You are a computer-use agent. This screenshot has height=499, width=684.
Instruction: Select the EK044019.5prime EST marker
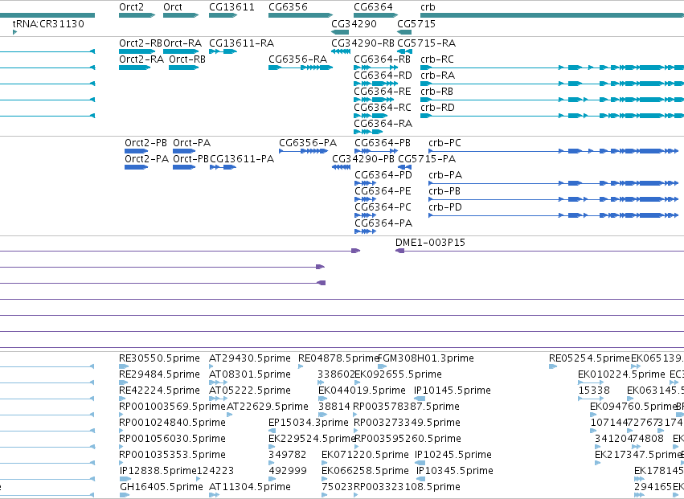click(x=323, y=399)
